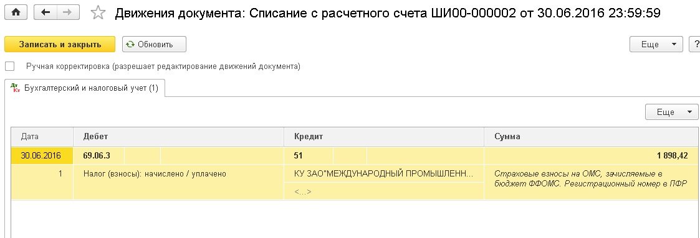Click the Обновить button
The width and height of the screenshot is (700, 238).
tap(154, 45)
